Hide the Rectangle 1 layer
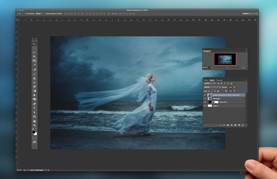This screenshot has width=277, height=179. [x=205, y=98]
